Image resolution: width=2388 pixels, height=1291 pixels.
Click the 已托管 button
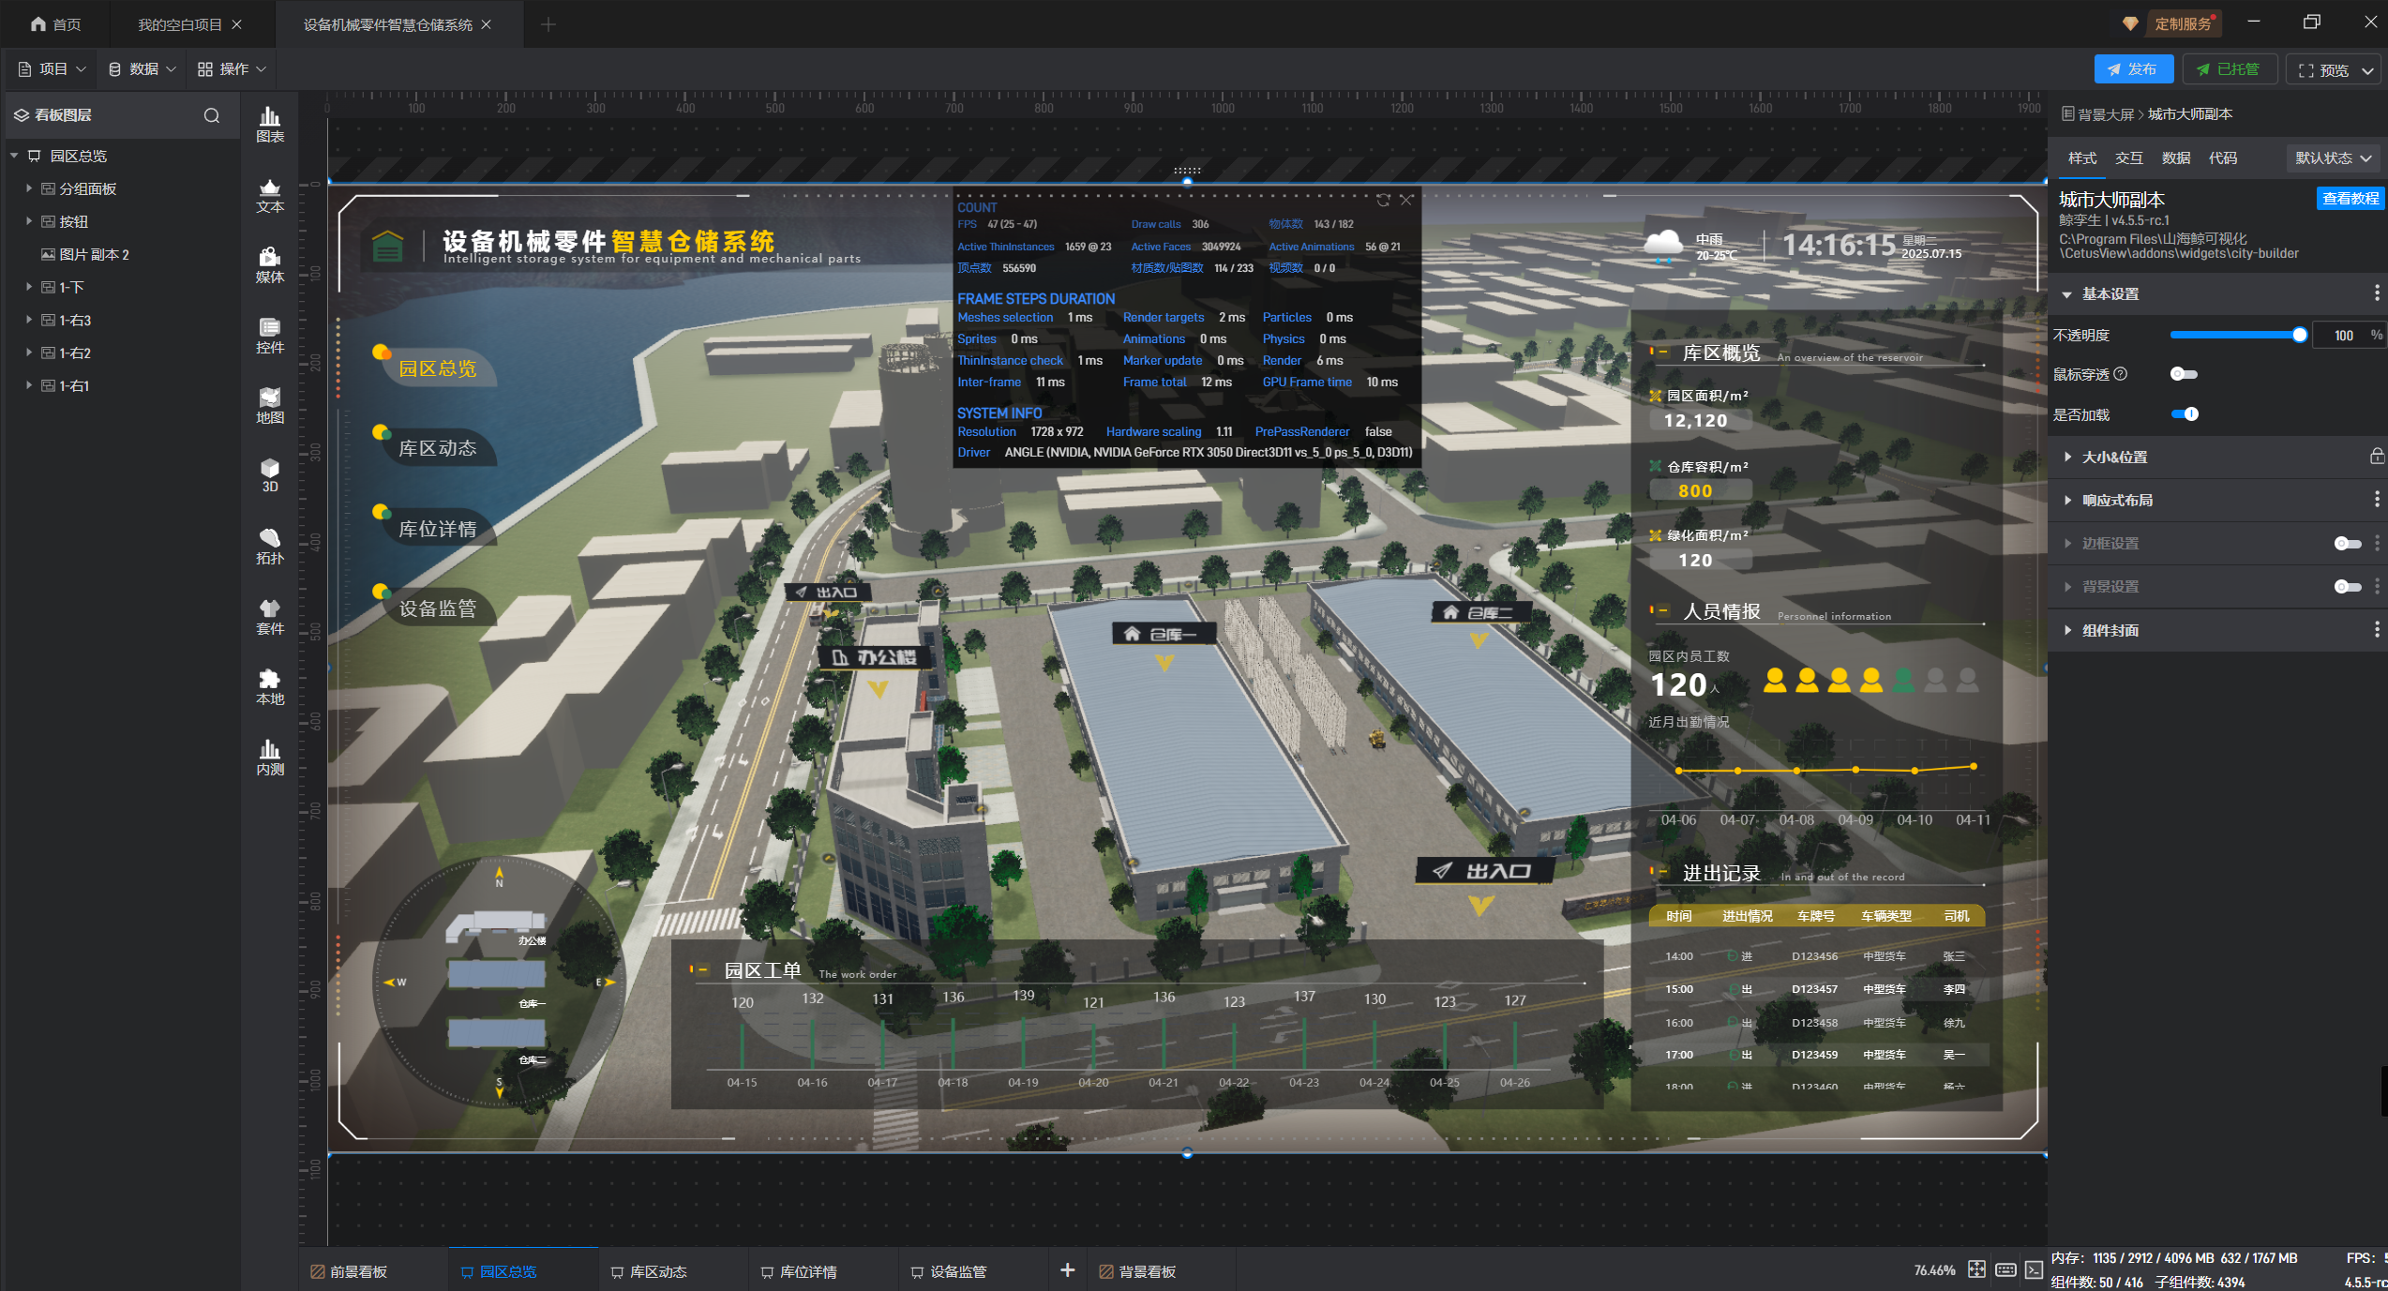click(2229, 69)
